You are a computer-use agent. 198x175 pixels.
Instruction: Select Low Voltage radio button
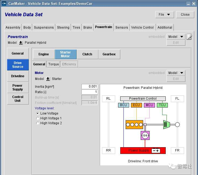[x=38, y=113]
